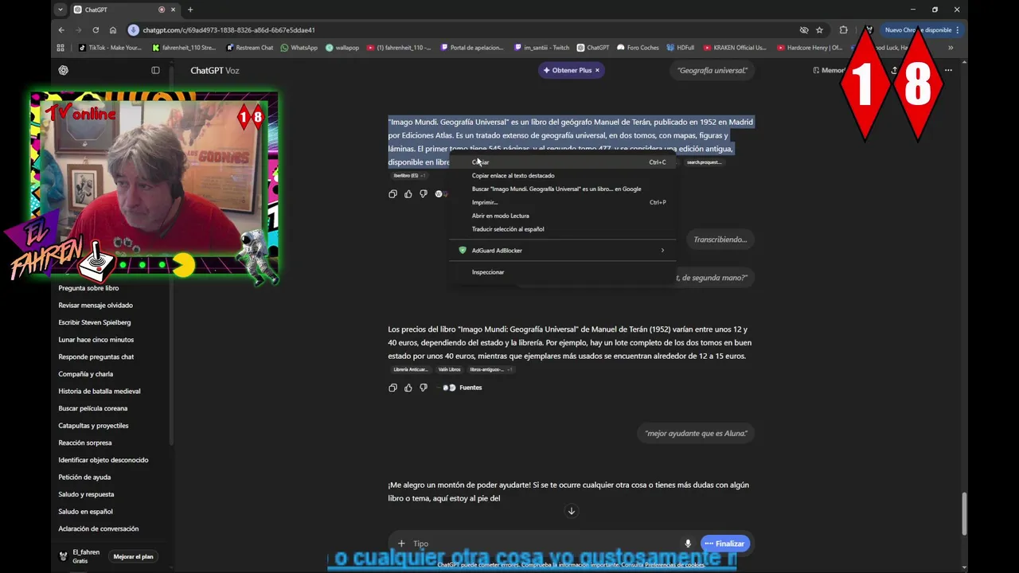Click the tracking protection eye icon in address bar

[804, 30]
